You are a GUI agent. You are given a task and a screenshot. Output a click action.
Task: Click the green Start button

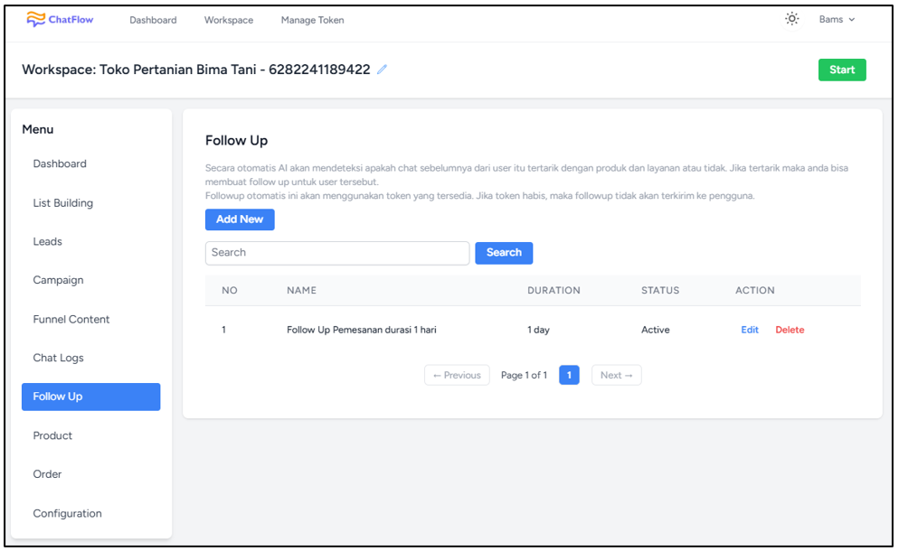tap(842, 70)
